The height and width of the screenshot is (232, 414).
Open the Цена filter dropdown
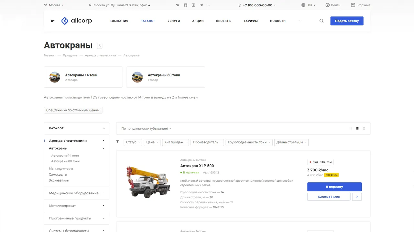click(x=152, y=142)
